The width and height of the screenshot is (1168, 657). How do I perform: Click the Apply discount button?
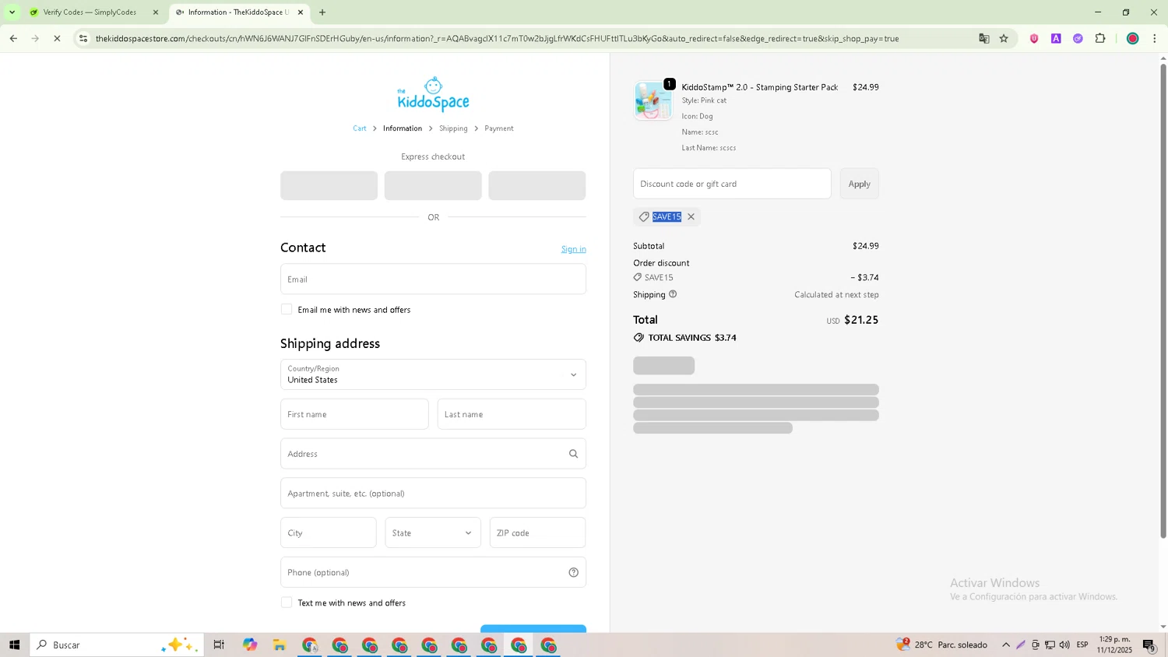point(860,184)
